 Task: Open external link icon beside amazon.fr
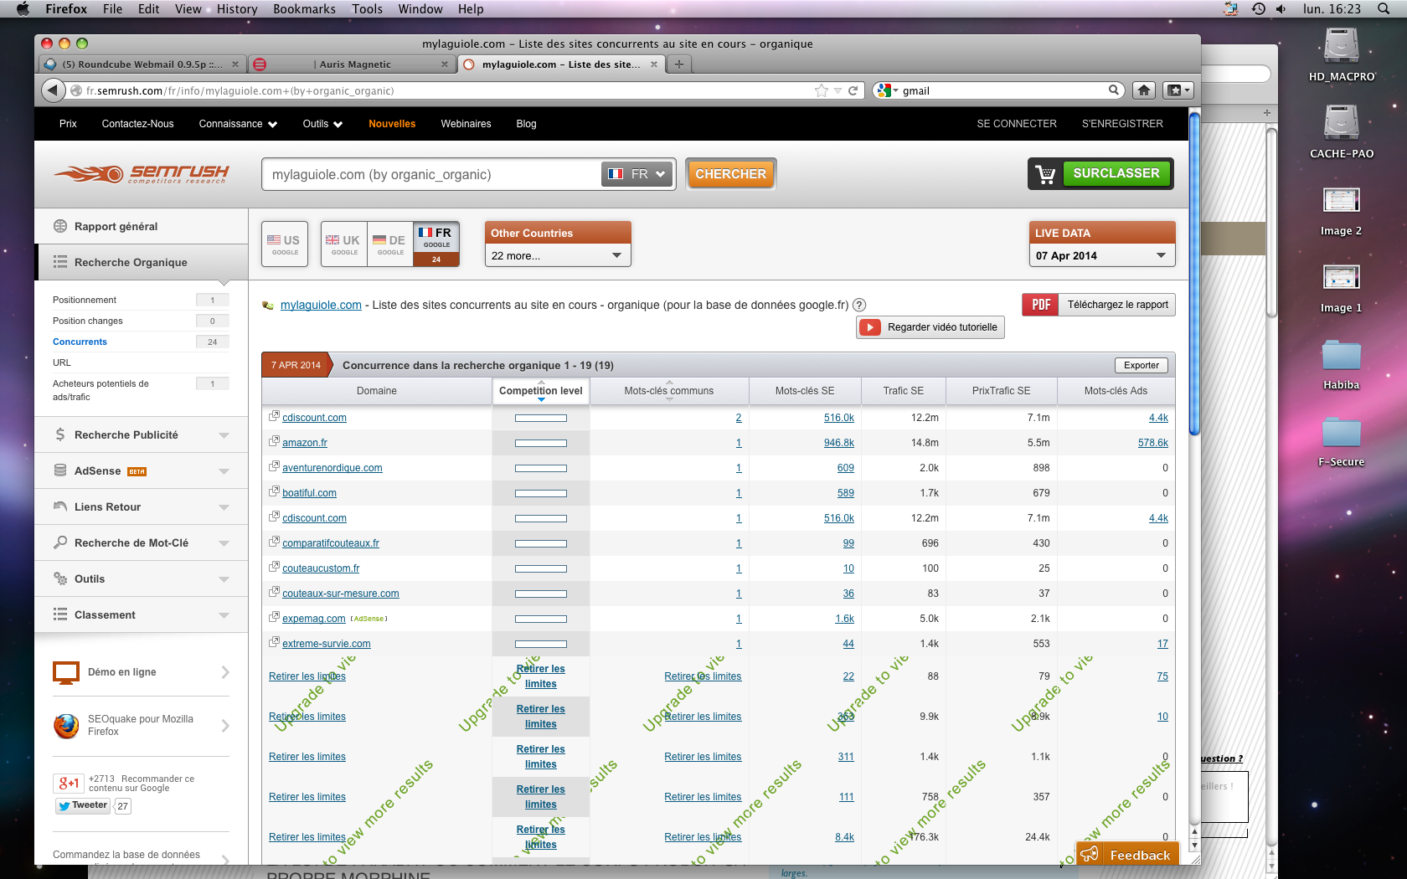coord(274,441)
